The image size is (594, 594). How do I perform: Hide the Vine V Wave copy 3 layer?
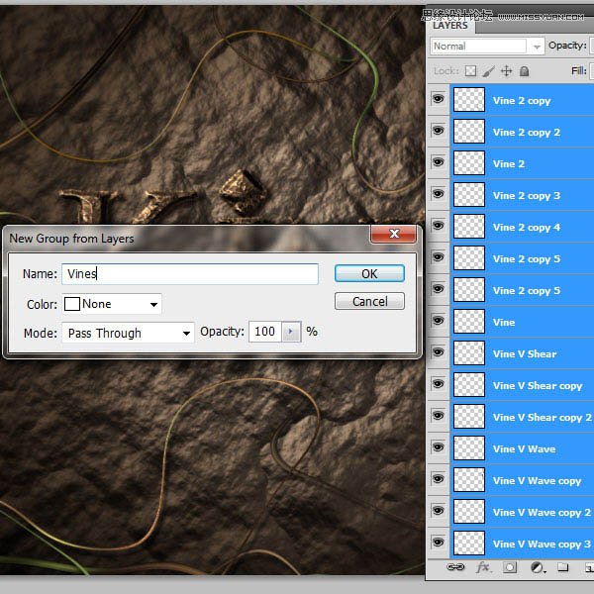point(438,543)
